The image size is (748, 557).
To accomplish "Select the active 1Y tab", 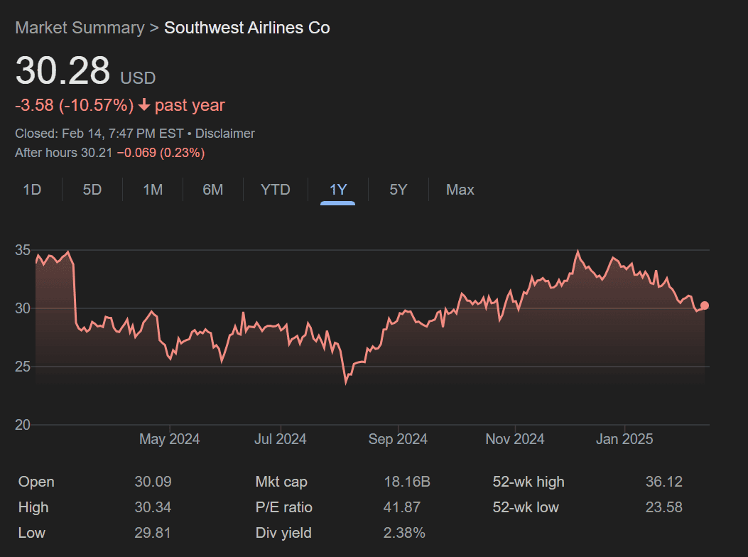I will pos(337,190).
